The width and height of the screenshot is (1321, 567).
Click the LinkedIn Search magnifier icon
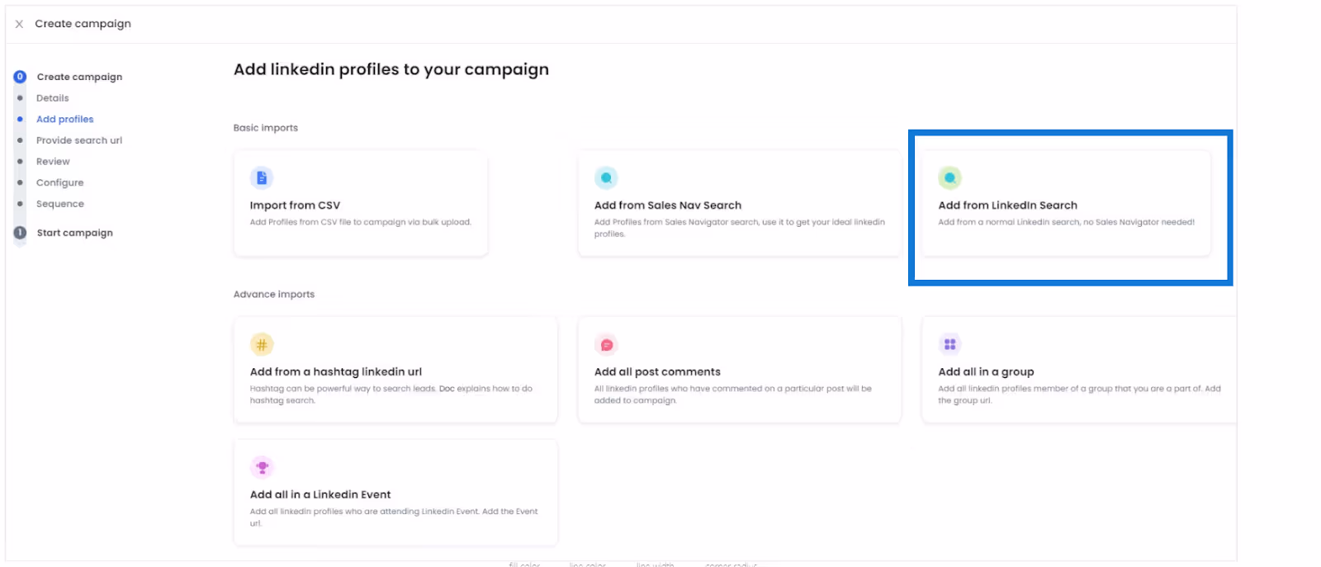pyautogui.click(x=949, y=177)
